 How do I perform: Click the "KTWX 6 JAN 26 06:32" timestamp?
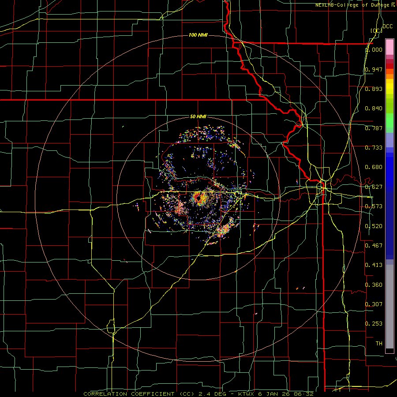[276, 394]
